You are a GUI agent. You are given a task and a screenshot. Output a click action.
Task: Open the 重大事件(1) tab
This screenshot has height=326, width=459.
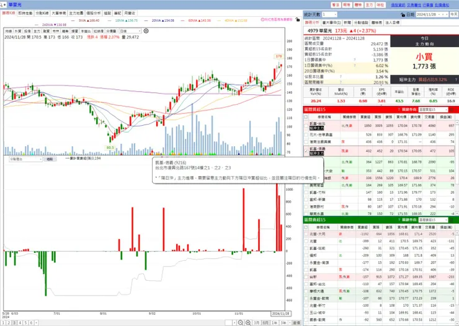pos(332,22)
